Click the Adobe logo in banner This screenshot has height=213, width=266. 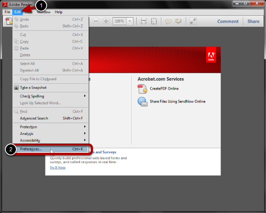211,55
